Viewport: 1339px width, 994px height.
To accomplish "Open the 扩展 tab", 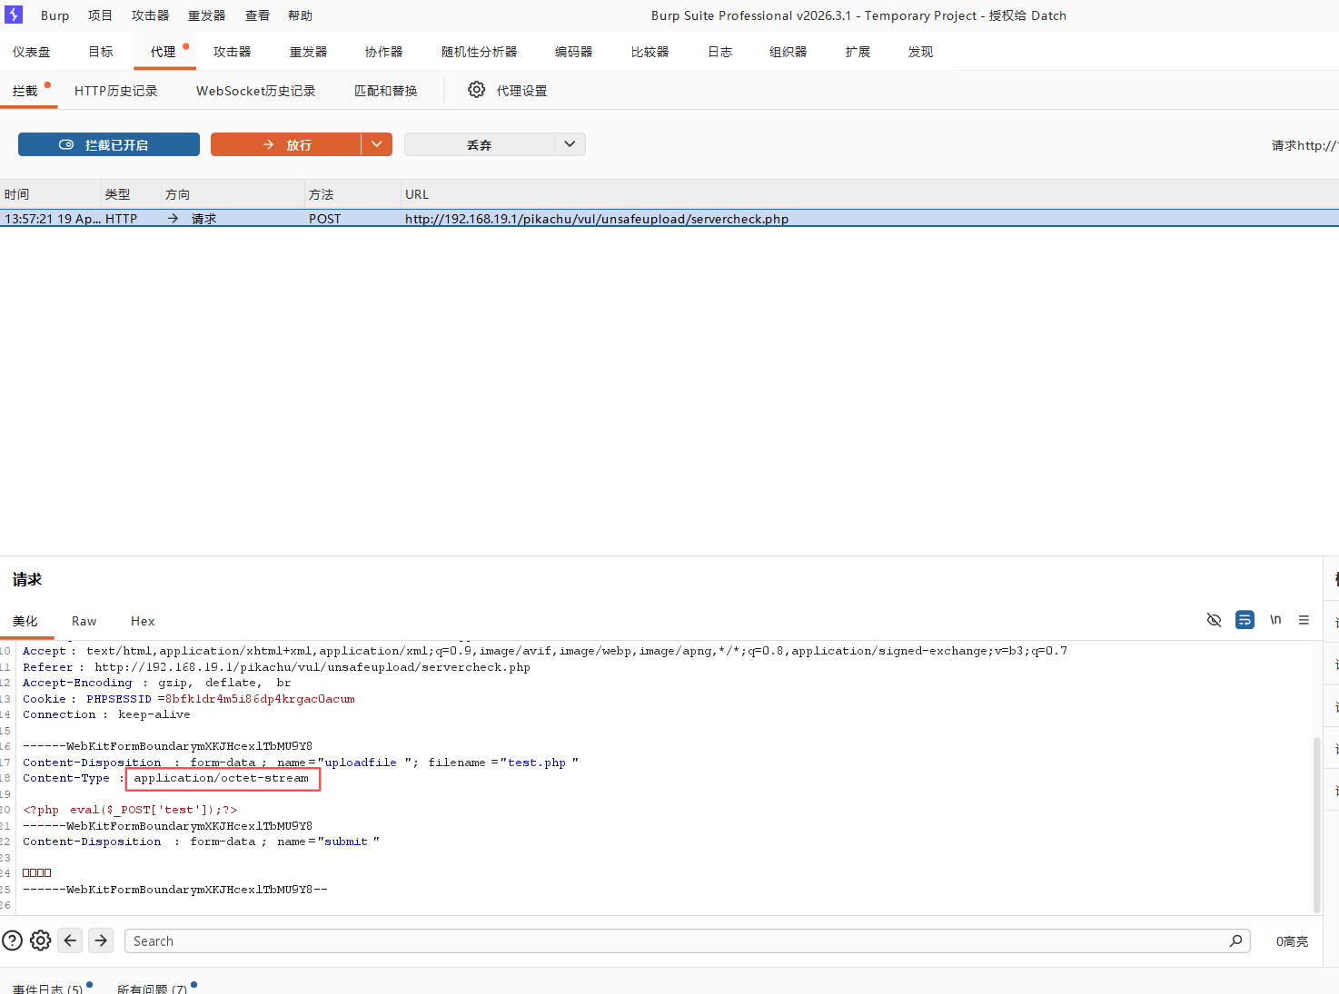I will point(858,52).
